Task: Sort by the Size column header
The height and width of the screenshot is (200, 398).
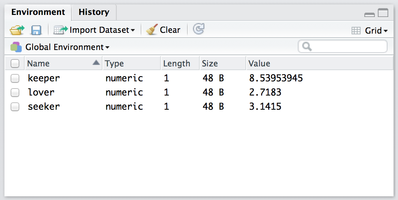Action: 210,64
